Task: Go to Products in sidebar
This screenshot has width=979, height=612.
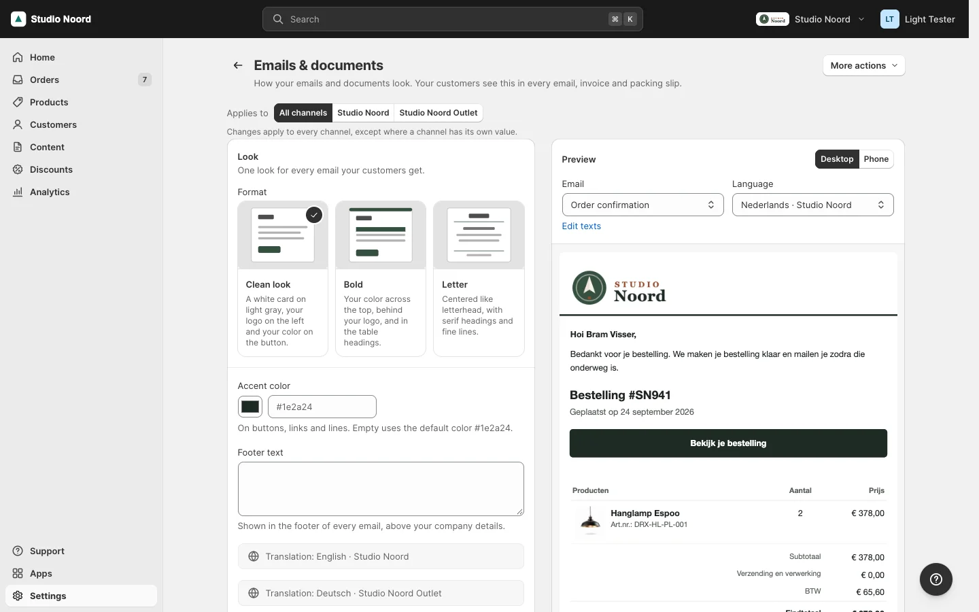Action: [81, 102]
